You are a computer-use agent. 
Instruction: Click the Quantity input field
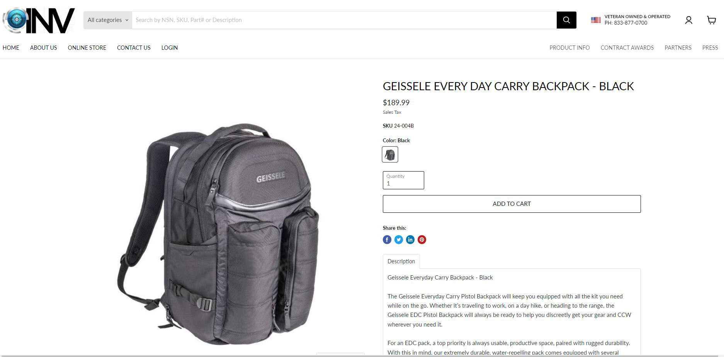403,180
